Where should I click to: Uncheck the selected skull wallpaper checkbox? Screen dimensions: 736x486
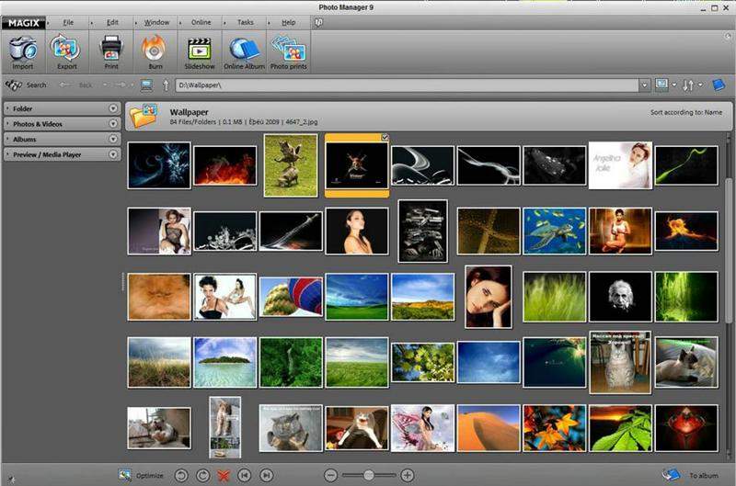385,137
